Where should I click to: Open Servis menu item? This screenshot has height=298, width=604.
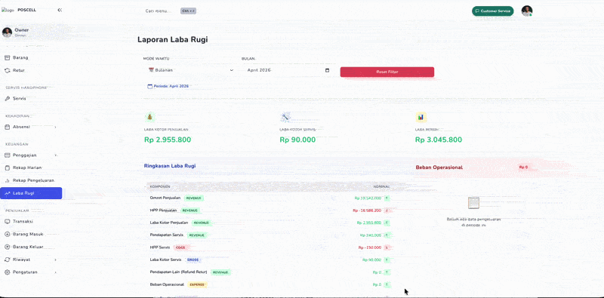click(31, 99)
